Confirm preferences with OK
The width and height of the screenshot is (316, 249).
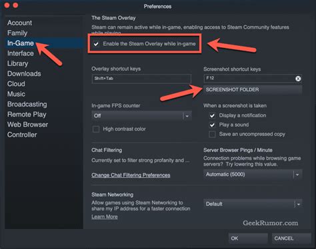[248, 238]
